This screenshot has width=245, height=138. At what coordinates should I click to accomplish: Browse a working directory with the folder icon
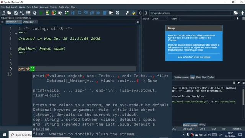click(236, 13)
